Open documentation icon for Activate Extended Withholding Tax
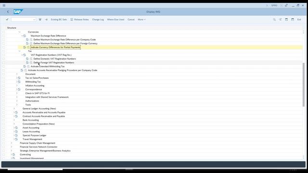 pyautogui.click(x=25, y=66)
